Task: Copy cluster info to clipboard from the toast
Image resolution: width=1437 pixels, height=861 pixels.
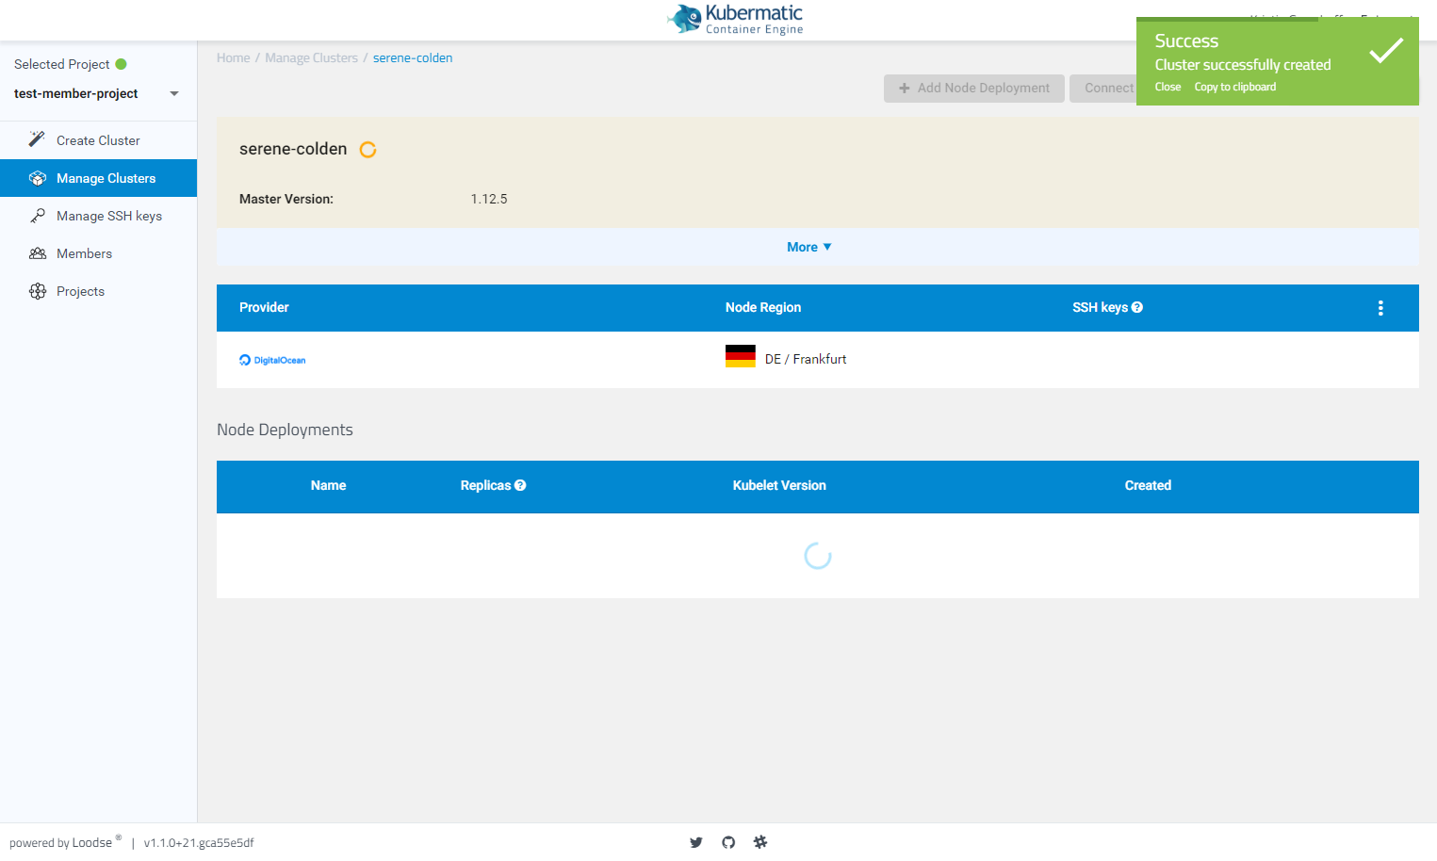Action: tap(1234, 86)
